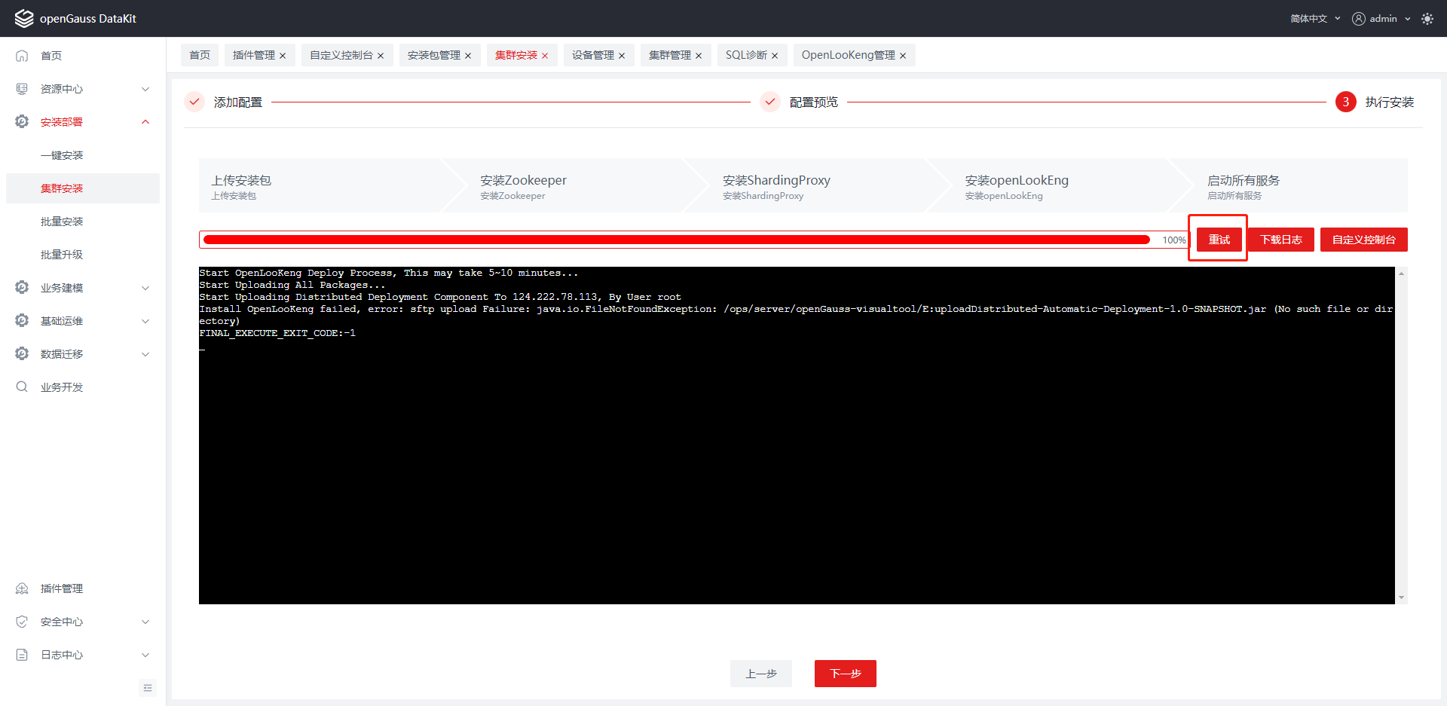Click the 插件管理 sidebar icon
The width and height of the screenshot is (1447, 706).
[x=22, y=588]
